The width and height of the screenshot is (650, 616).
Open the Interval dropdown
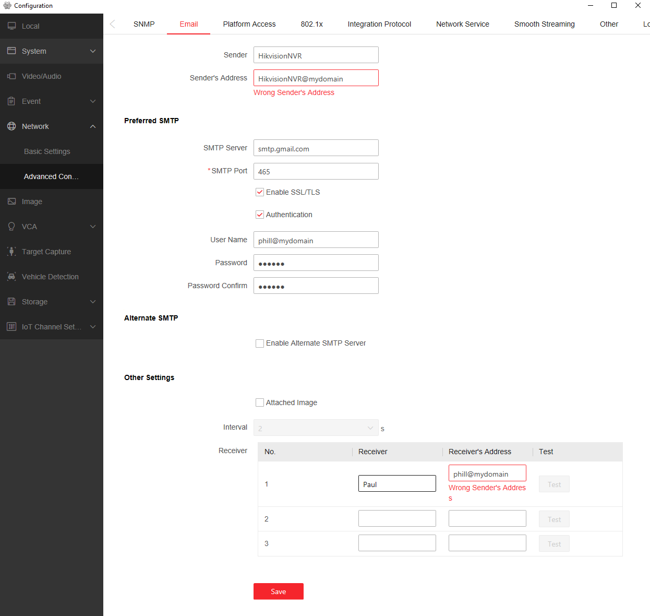316,428
